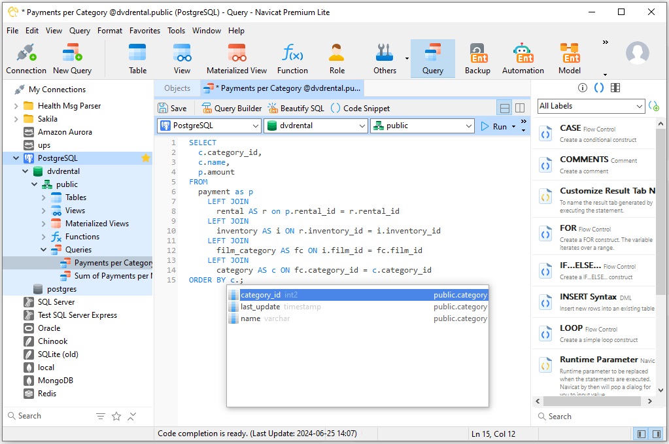Open Code Snippet from editor toolbar
Screen dimensions: 669x444
(360, 109)
